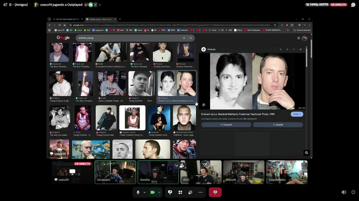
Task: Open EMINEM - Home page thumbnail
Action: 185,121
